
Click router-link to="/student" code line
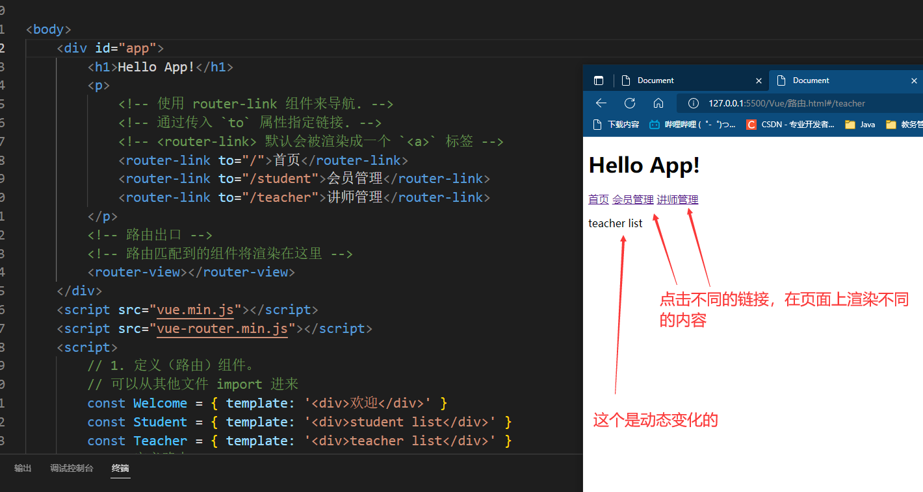point(304,178)
